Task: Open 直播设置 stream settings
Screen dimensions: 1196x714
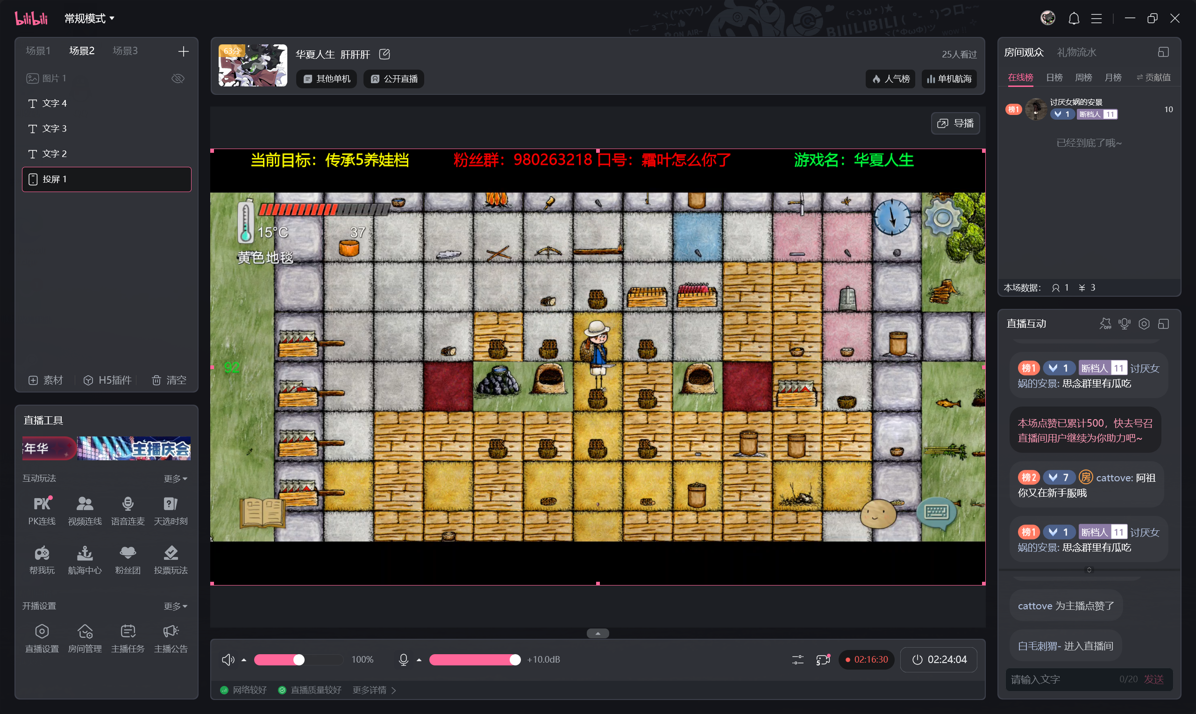Action: click(x=42, y=638)
